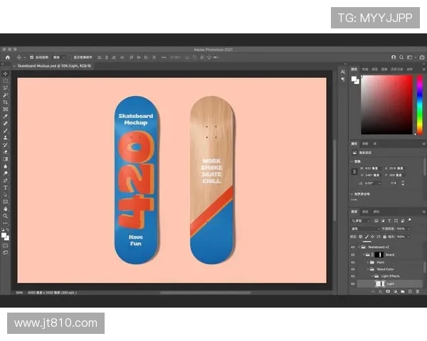427x341 pixels.
Task: Select the Zoom tool in the left toolbar
Action: click(5, 216)
